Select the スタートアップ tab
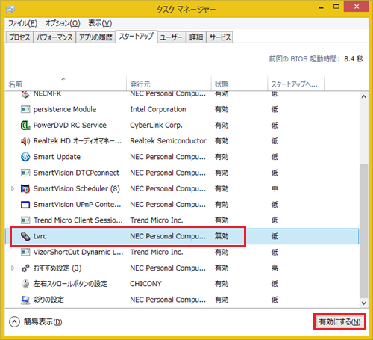The height and width of the screenshot is (340, 373). pyautogui.click(x=137, y=37)
